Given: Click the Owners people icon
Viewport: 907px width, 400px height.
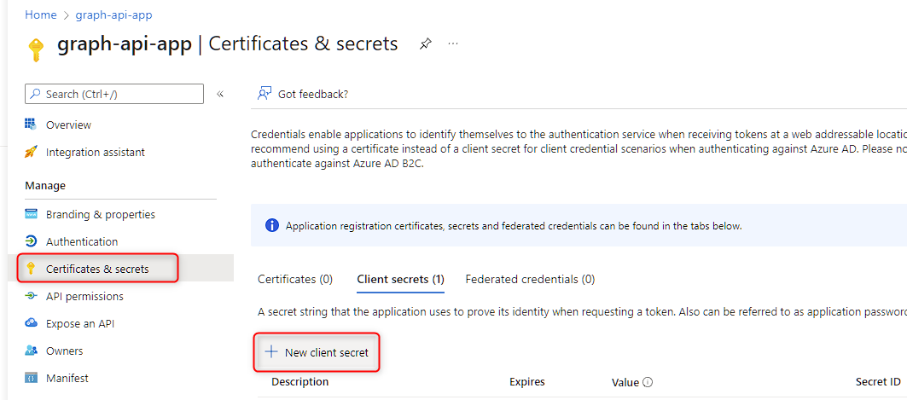Looking at the screenshot, I should [x=31, y=351].
